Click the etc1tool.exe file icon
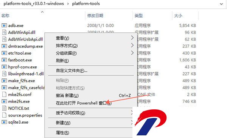The width and height of the screenshot is (227, 138). 4,53
